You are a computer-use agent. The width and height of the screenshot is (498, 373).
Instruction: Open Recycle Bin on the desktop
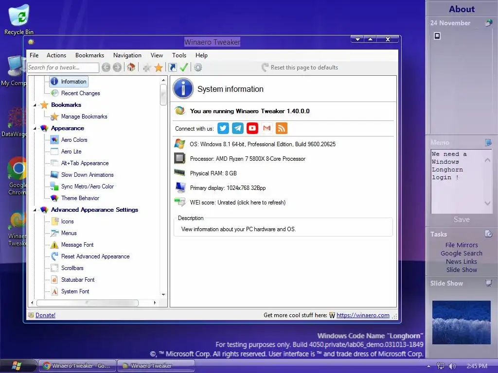click(x=19, y=19)
